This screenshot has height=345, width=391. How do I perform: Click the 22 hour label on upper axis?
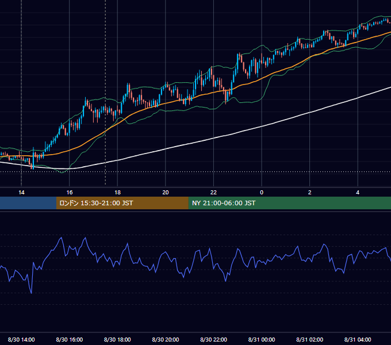[x=213, y=193]
